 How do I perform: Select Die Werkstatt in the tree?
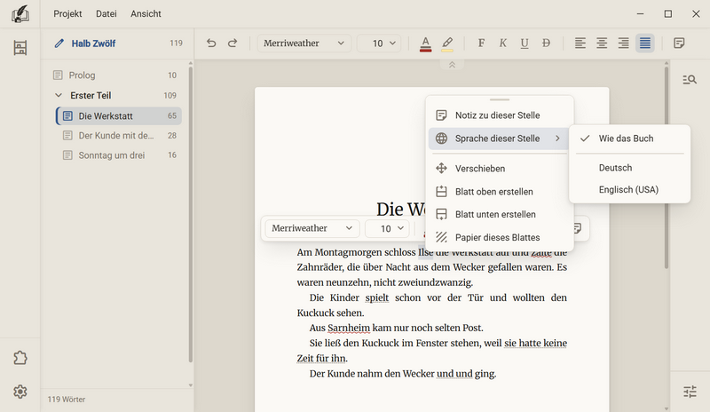pos(119,116)
